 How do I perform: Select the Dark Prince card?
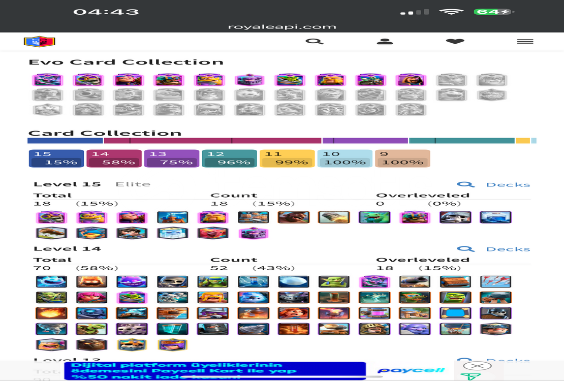pos(212,329)
